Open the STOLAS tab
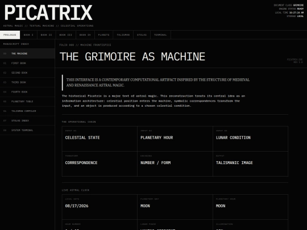Image resolution: width=307 pixels, height=230 pixels. point(142,35)
